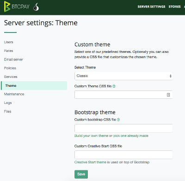This screenshot has width=185, height=181.
Task: Go to Stores in top navigation
Action: pos(174,6)
